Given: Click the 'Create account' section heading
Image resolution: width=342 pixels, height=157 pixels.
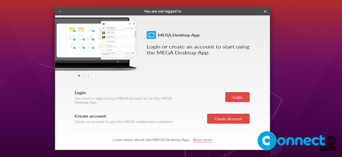Looking at the screenshot, I should click(90, 116).
